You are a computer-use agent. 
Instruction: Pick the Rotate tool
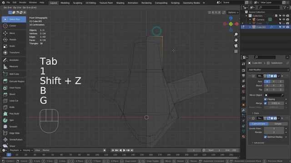pos(14,39)
